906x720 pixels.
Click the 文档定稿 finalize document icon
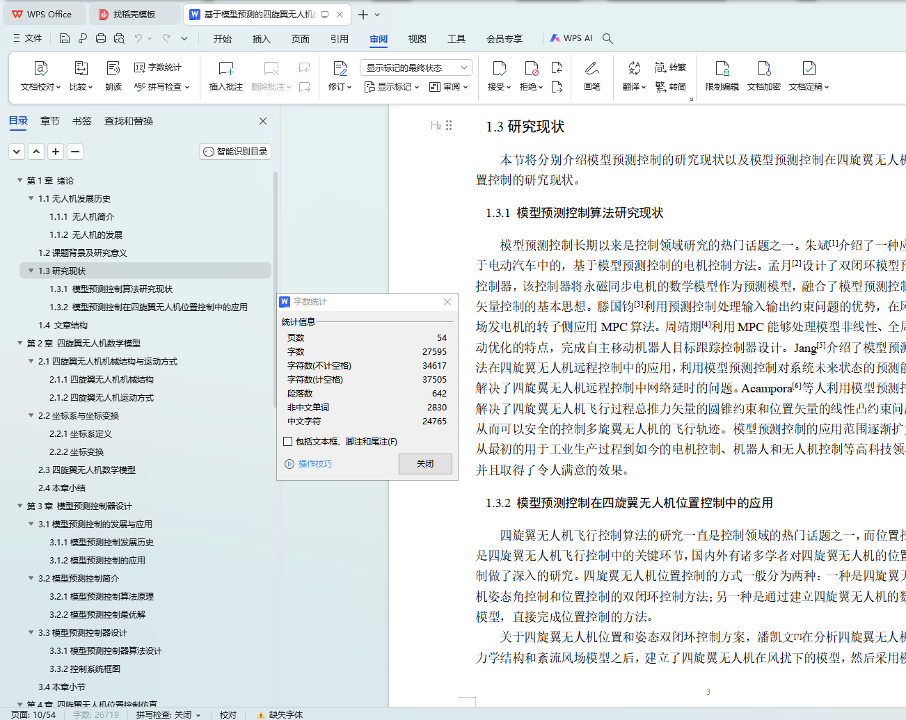809,68
